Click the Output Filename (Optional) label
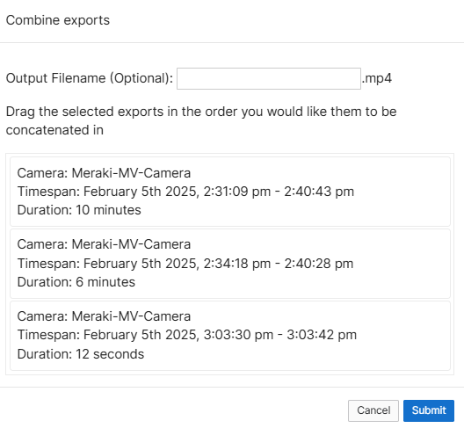Image resolution: width=464 pixels, height=428 pixels. point(90,78)
